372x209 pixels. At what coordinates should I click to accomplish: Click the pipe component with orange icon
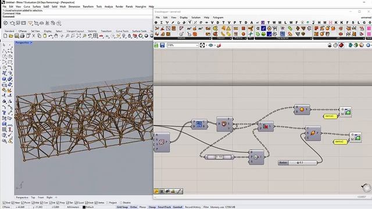coord(313,133)
